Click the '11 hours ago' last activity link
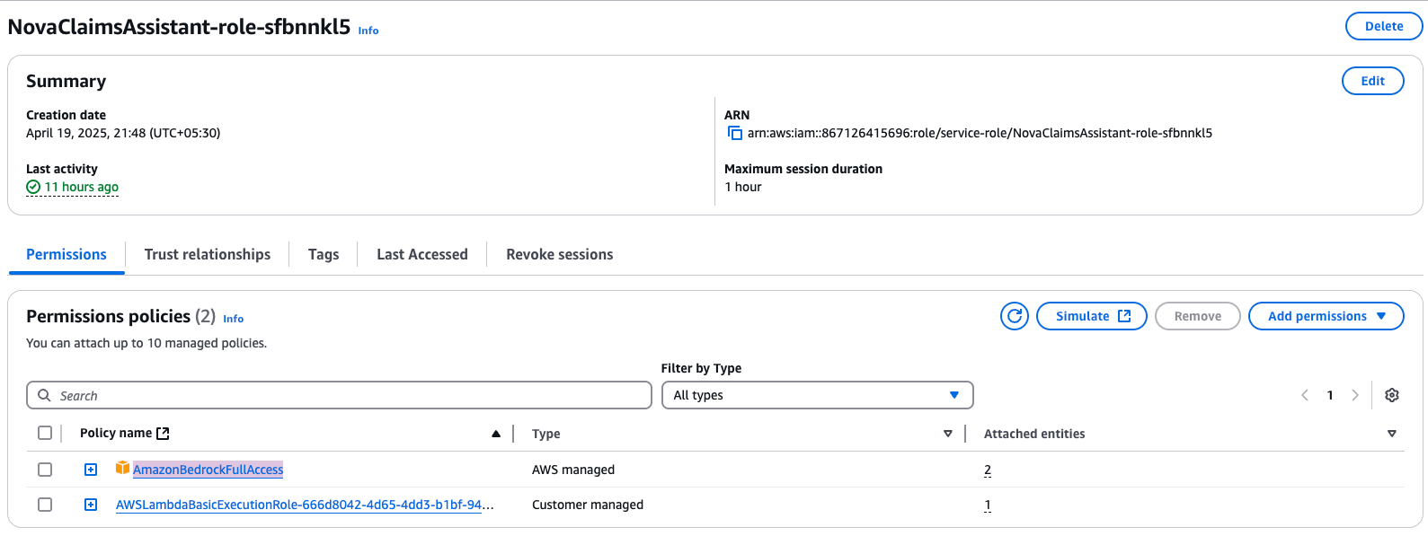Image resolution: width=1428 pixels, height=536 pixels. pyautogui.click(x=82, y=187)
